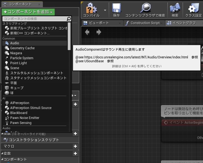Click the Pawn Noise Emitter icon

click(7, 118)
